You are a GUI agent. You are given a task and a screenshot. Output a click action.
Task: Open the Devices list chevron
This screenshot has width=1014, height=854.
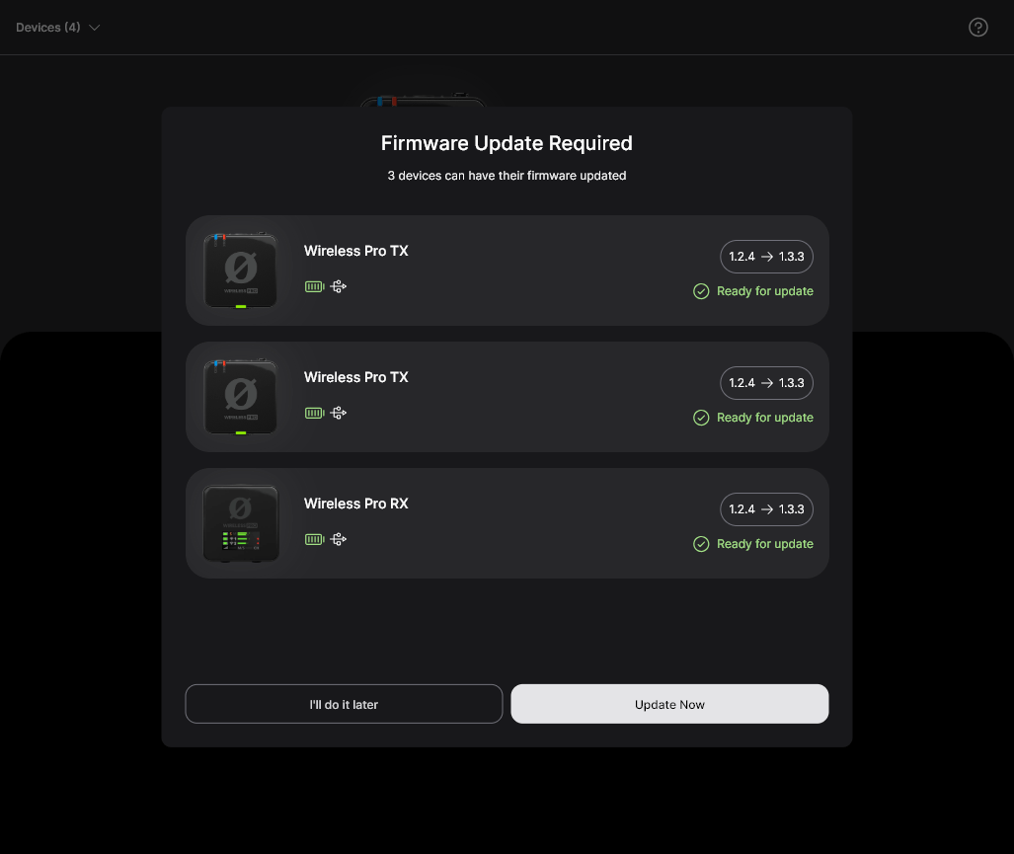point(94,27)
